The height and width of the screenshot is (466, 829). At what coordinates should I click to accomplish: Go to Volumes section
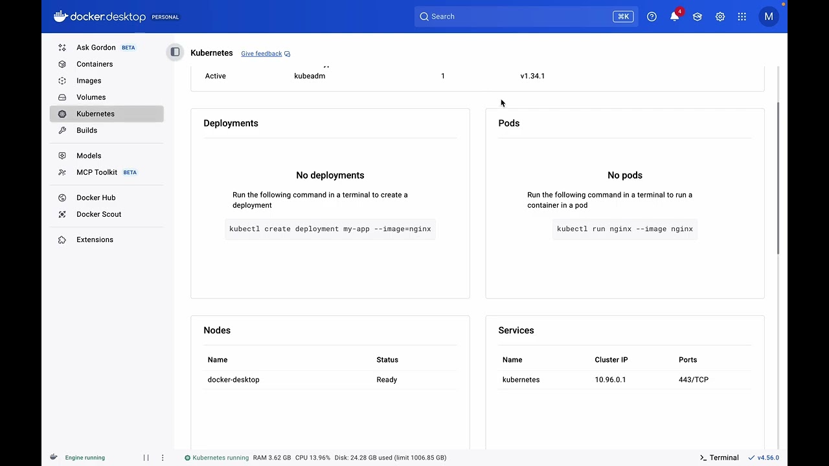[x=107, y=97]
